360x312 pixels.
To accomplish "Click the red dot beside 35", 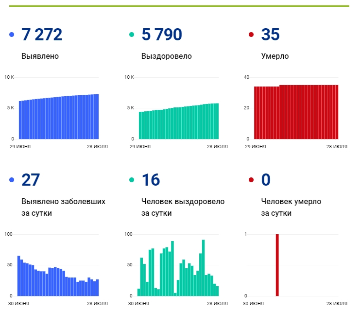I will point(251,35).
